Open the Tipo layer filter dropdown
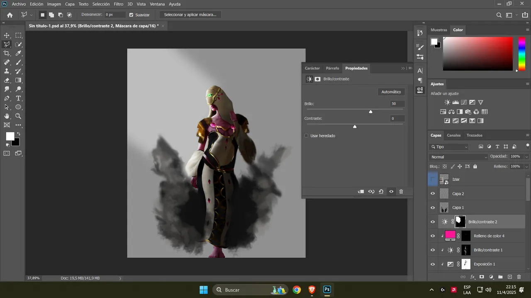Screen dimensions: 531x298 (449, 147)
